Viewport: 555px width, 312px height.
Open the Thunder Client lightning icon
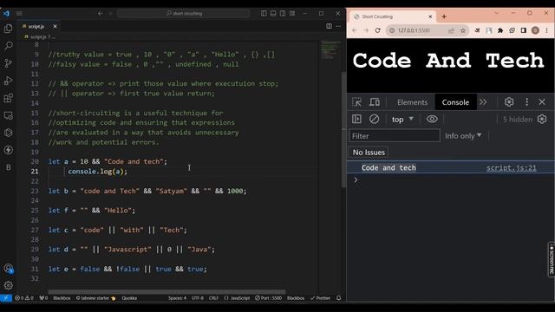(x=8, y=150)
